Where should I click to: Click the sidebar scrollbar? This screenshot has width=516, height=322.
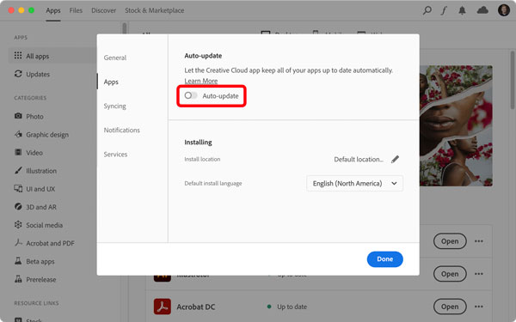124,28
